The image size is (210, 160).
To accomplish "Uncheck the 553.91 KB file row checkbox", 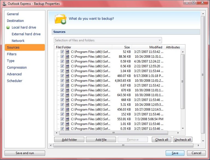I will point(62,119).
